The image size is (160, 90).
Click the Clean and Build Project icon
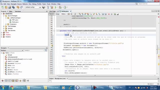(x=52, y=7)
